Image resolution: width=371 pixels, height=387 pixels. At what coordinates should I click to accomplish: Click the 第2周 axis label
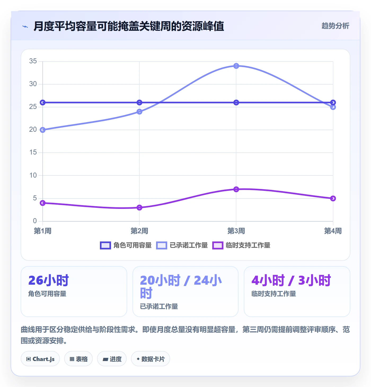point(139,231)
